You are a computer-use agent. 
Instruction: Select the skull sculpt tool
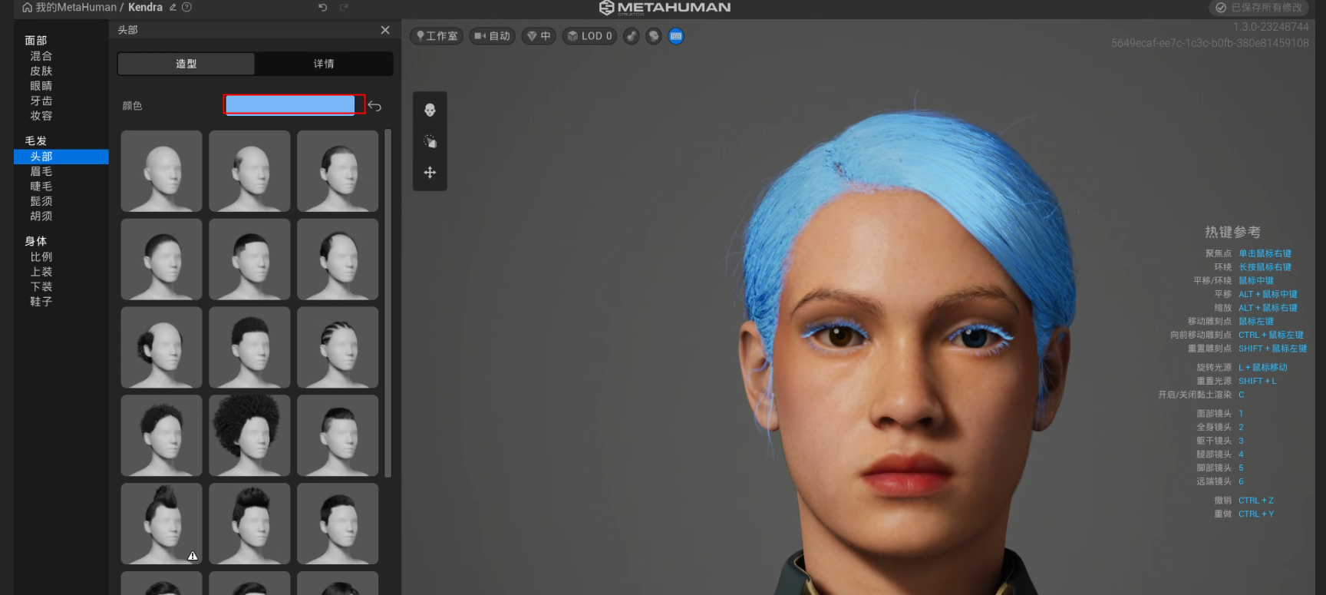coord(430,111)
